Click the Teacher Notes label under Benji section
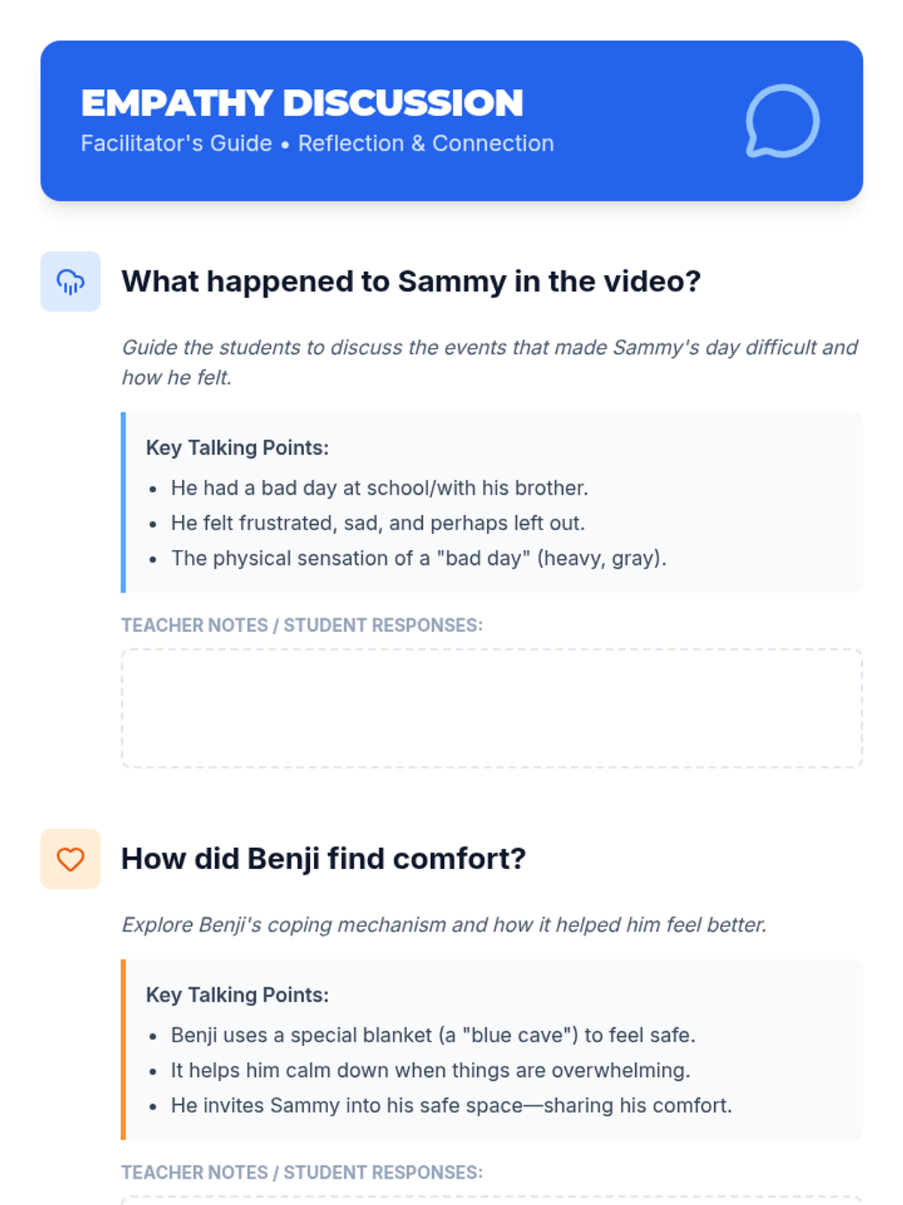 coord(302,1173)
